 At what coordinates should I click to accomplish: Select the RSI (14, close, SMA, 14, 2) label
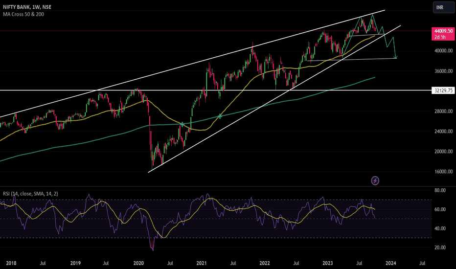(x=30, y=194)
